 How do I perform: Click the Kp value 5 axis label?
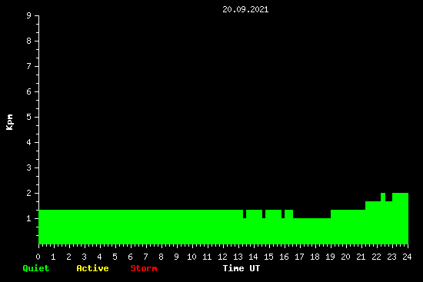pyautogui.click(x=29, y=117)
